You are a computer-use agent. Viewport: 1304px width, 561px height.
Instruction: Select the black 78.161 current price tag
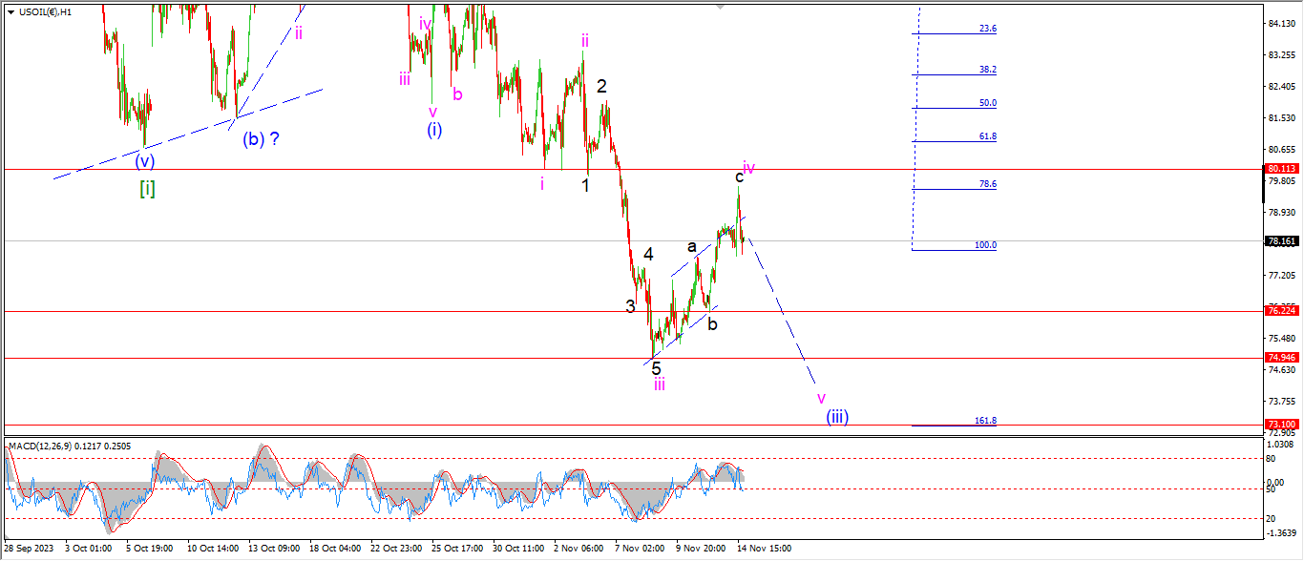(1281, 241)
